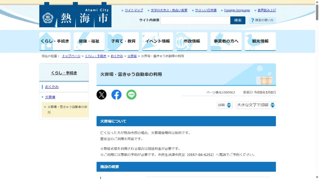The height and width of the screenshot is (179, 319).
Task: Share page via LINE icon
Action: pyautogui.click(x=131, y=94)
